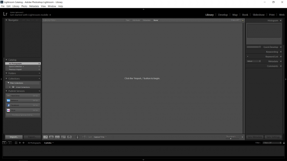The height and width of the screenshot is (161, 287).
Task: Select the Painter spray can tool
Action: [77, 137]
